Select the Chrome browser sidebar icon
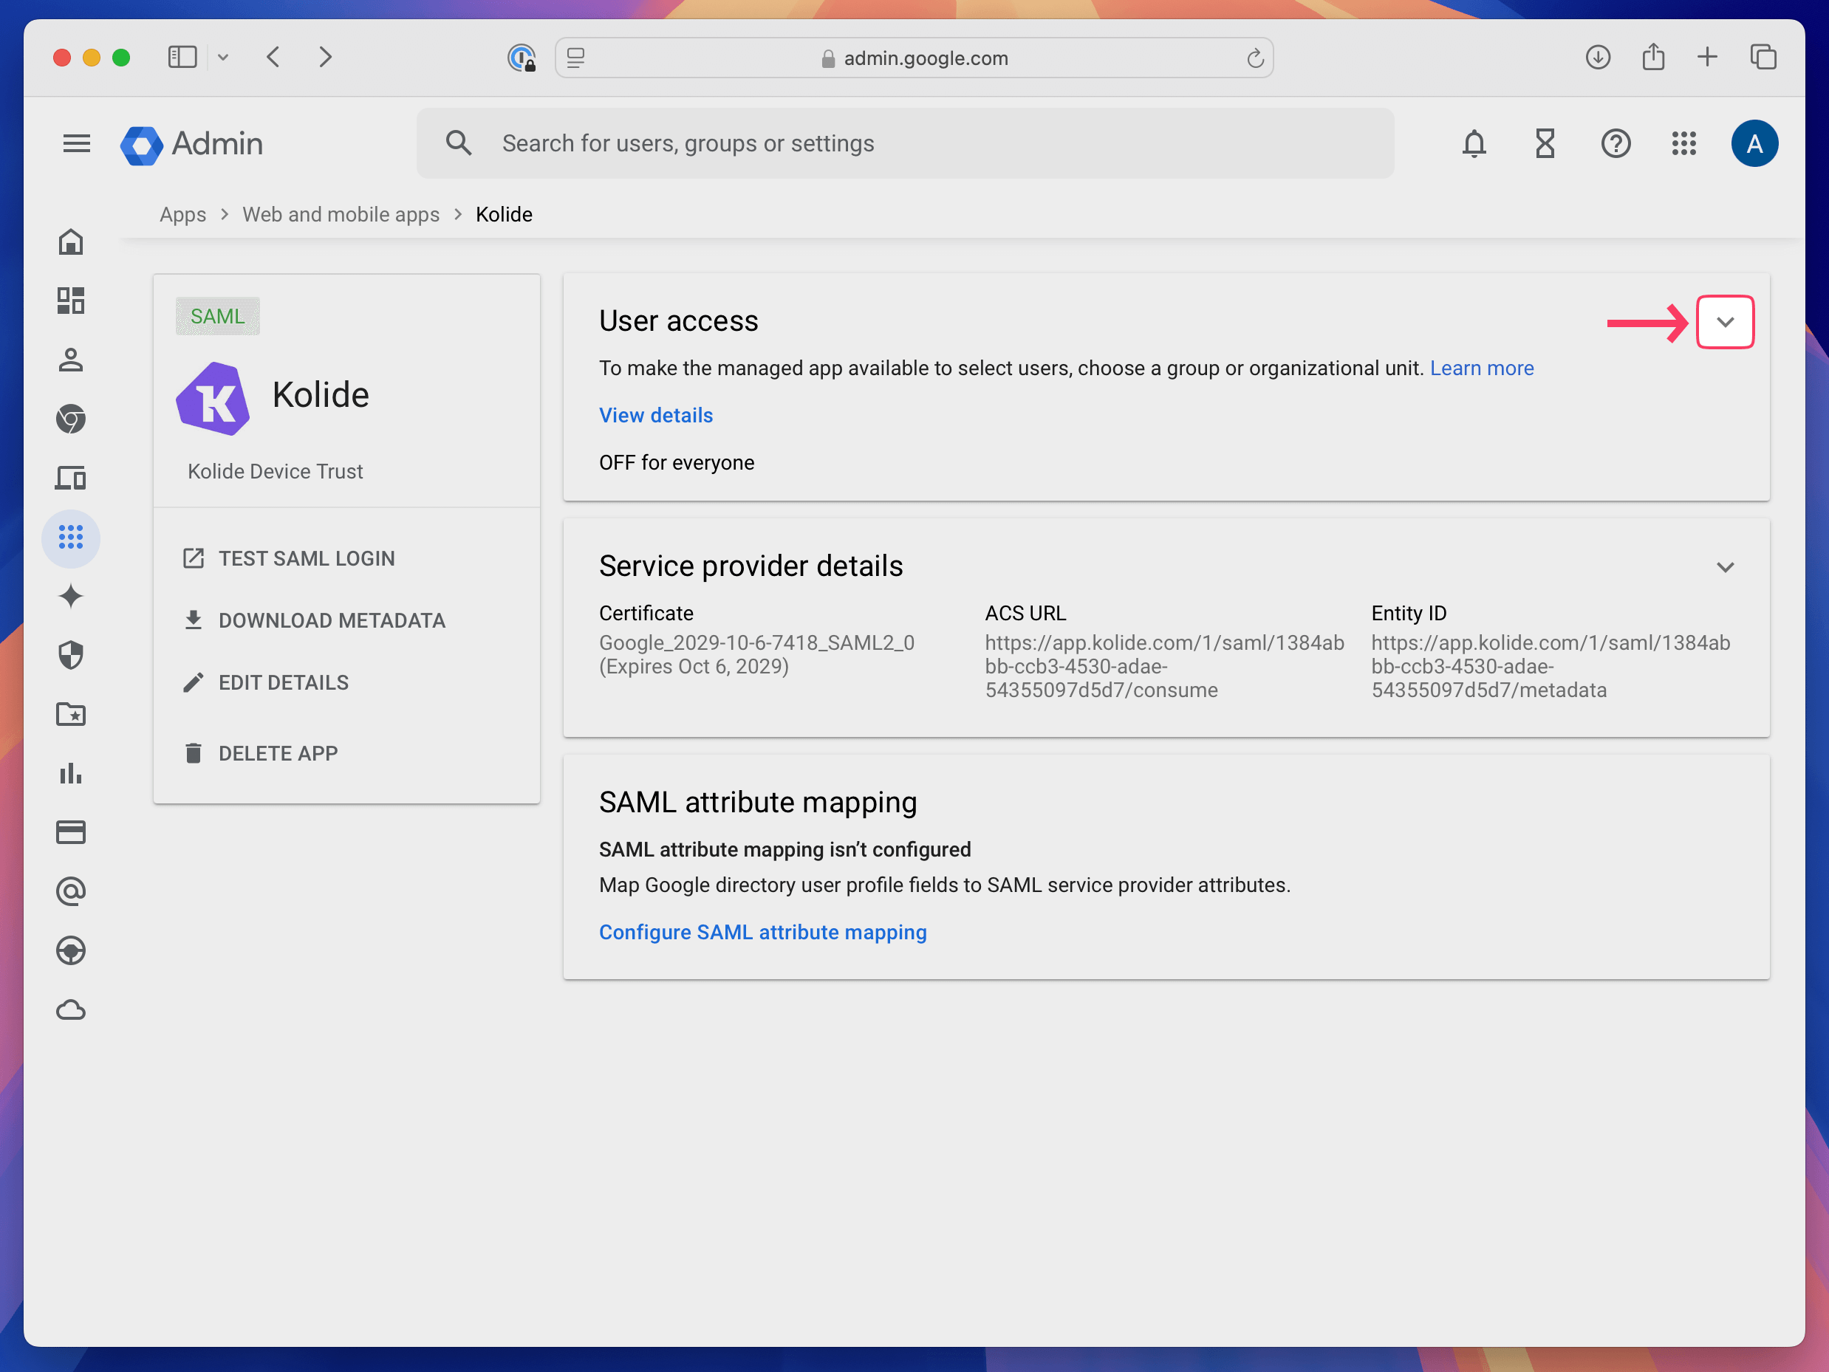 click(71, 419)
